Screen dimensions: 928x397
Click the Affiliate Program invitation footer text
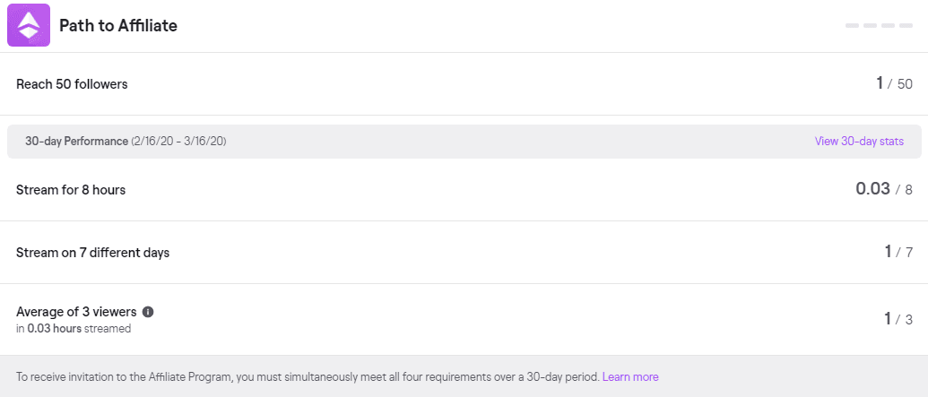(307, 376)
